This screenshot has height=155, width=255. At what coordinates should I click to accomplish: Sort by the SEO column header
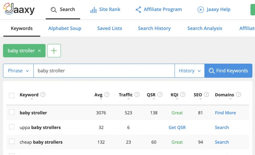(198, 95)
